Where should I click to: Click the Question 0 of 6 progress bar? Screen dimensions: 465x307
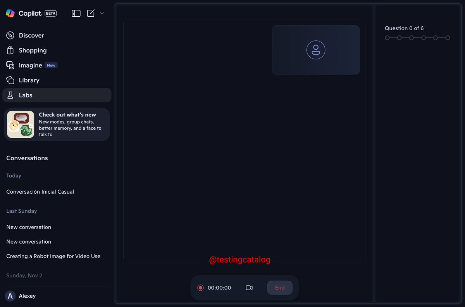click(x=417, y=38)
